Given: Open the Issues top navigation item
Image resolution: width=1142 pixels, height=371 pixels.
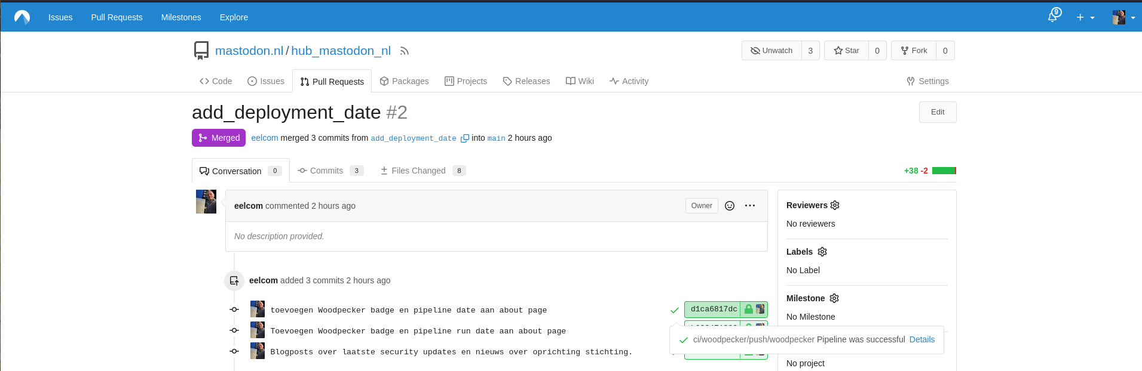Looking at the screenshot, I should pos(60,17).
